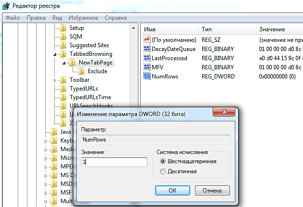The width and height of the screenshot is (303, 207).
Task: Click the (По умолчанию) string value icon
Action: [147, 40]
